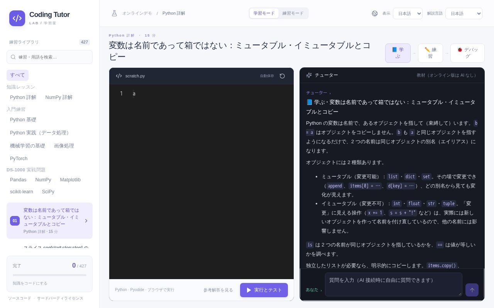Select the すべて filter chip
494x308 pixels.
[x=17, y=75]
